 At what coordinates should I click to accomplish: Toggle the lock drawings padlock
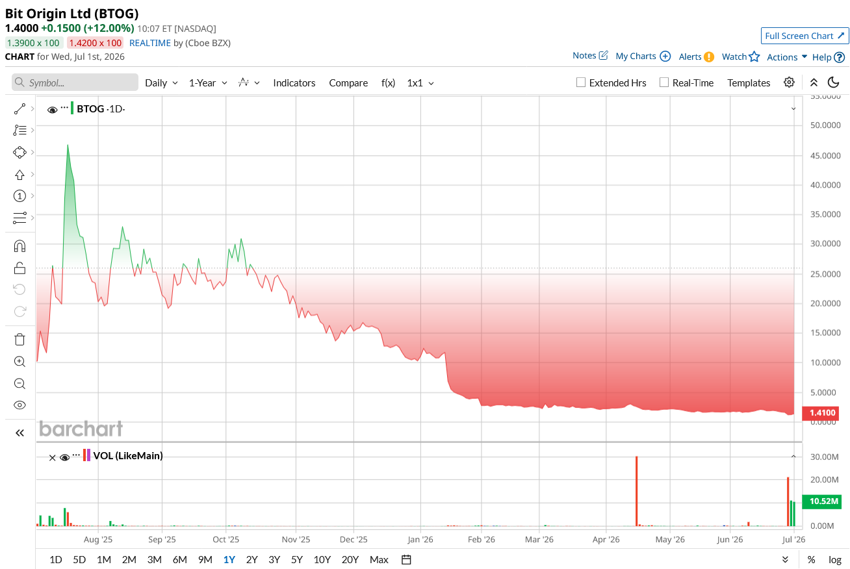19,268
